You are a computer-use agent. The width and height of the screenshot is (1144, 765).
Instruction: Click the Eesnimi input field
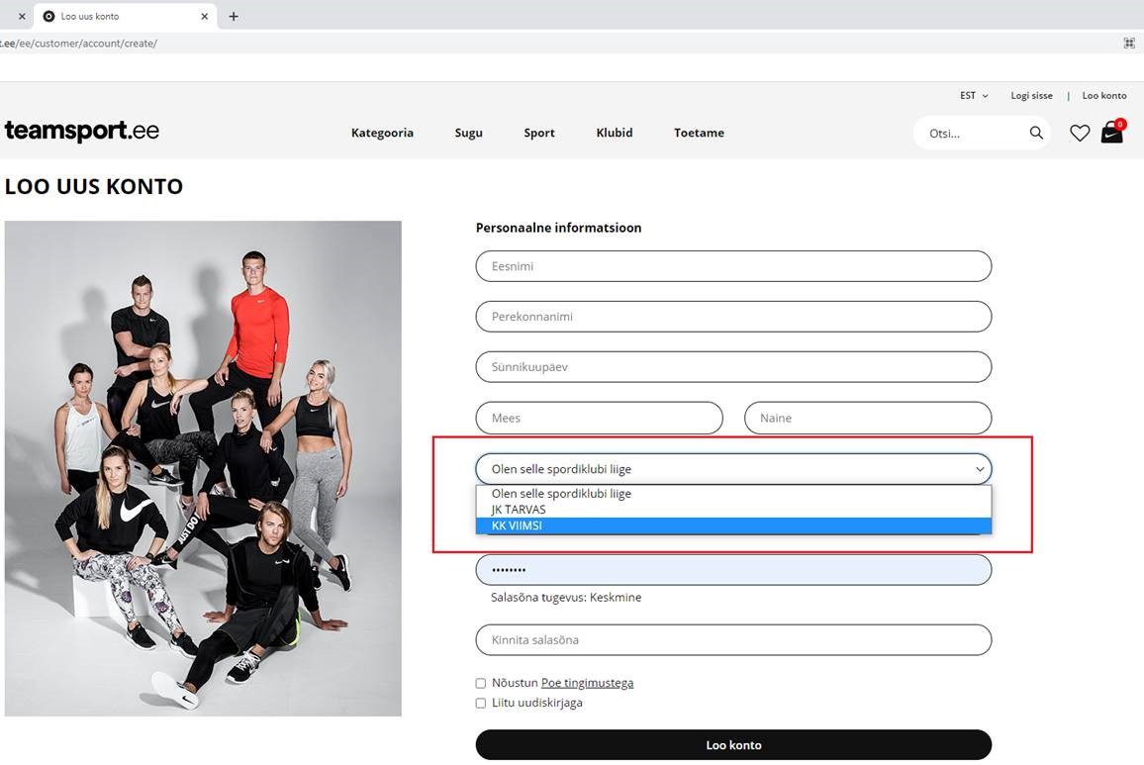tap(732, 266)
